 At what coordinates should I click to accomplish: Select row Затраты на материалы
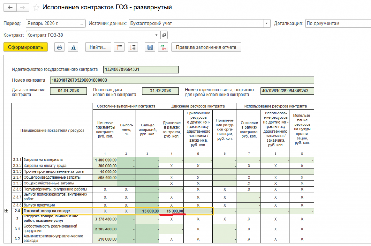pos(58,160)
